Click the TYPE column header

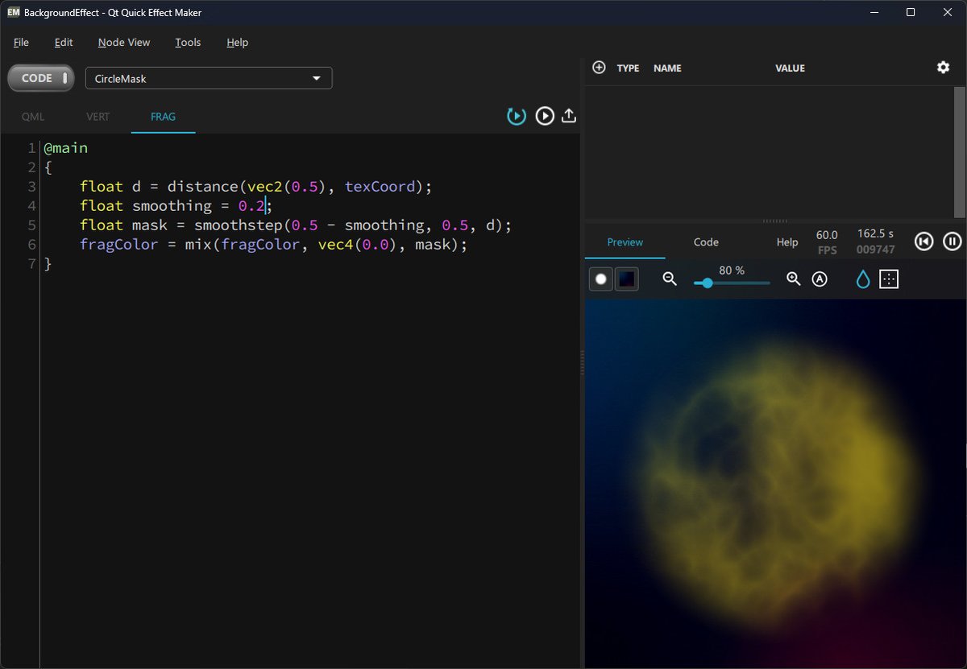tap(628, 68)
